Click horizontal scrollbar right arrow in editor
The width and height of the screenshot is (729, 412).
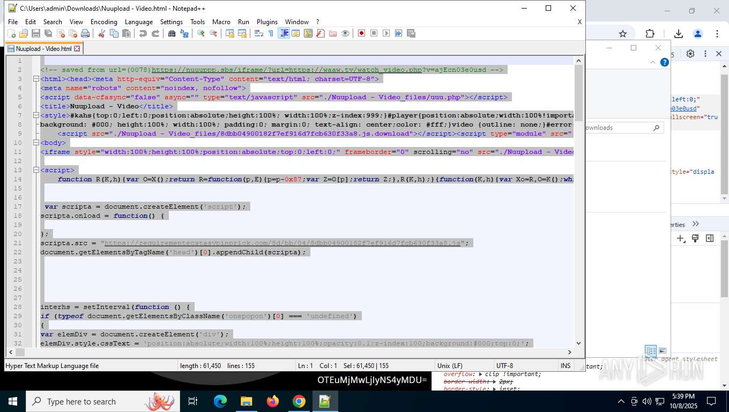pos(570,352)
